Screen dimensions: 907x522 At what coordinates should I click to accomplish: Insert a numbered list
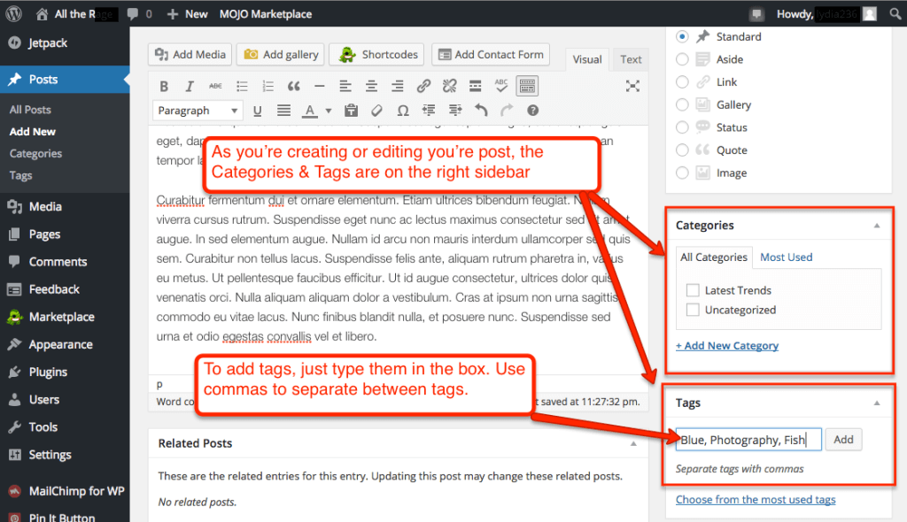pyautogui.click(x=267, y=86)
